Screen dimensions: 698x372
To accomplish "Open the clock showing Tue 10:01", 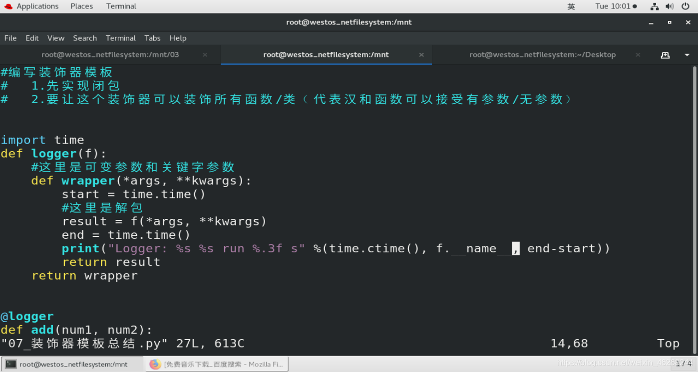I will (616, 6).
